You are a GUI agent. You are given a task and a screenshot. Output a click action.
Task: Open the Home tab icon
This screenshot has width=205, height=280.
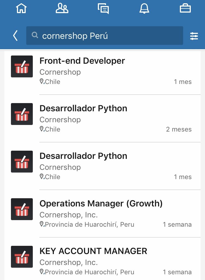(21, 8)
